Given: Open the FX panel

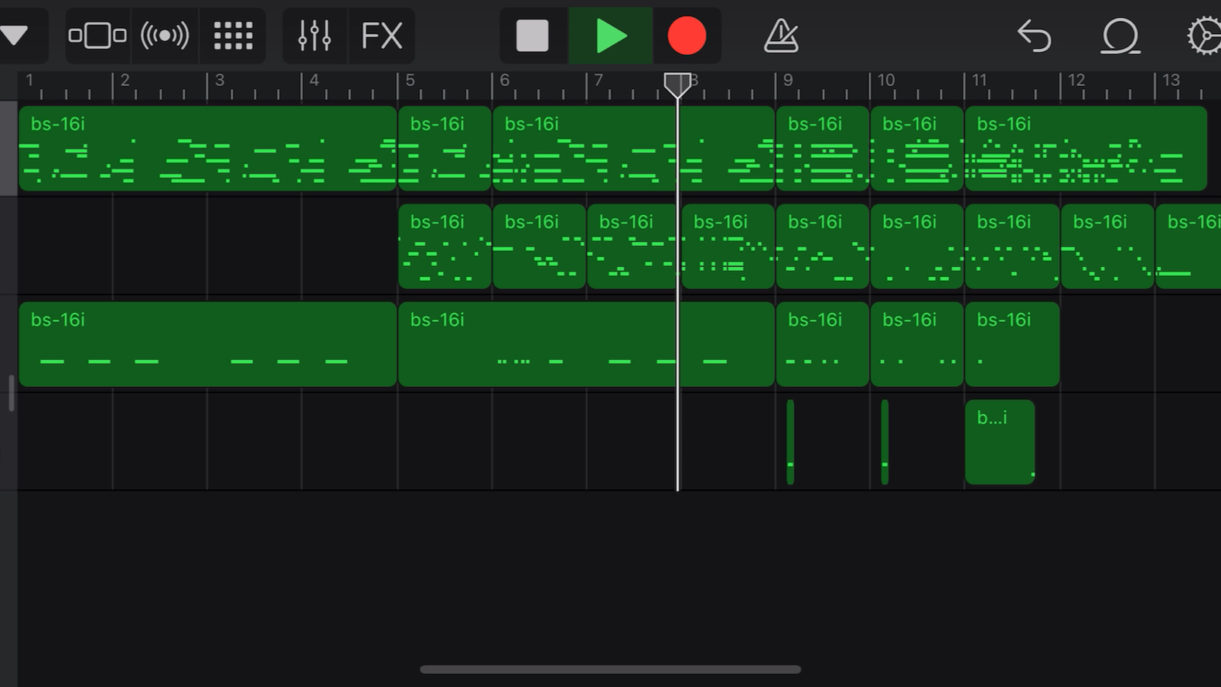Looking at the screenshot, I should 382,36.
